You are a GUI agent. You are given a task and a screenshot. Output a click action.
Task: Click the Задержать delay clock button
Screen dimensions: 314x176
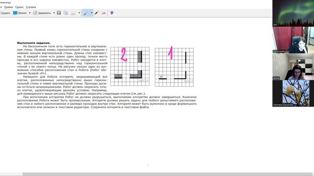coord(42,13)
